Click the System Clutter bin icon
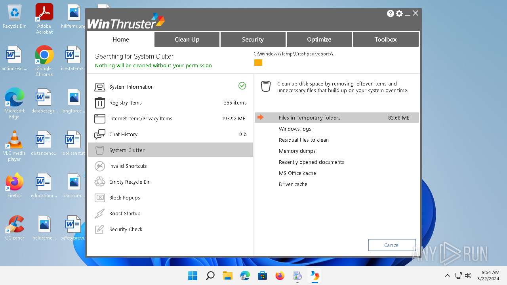Screen dimensions: 507x285 (100, 150)
